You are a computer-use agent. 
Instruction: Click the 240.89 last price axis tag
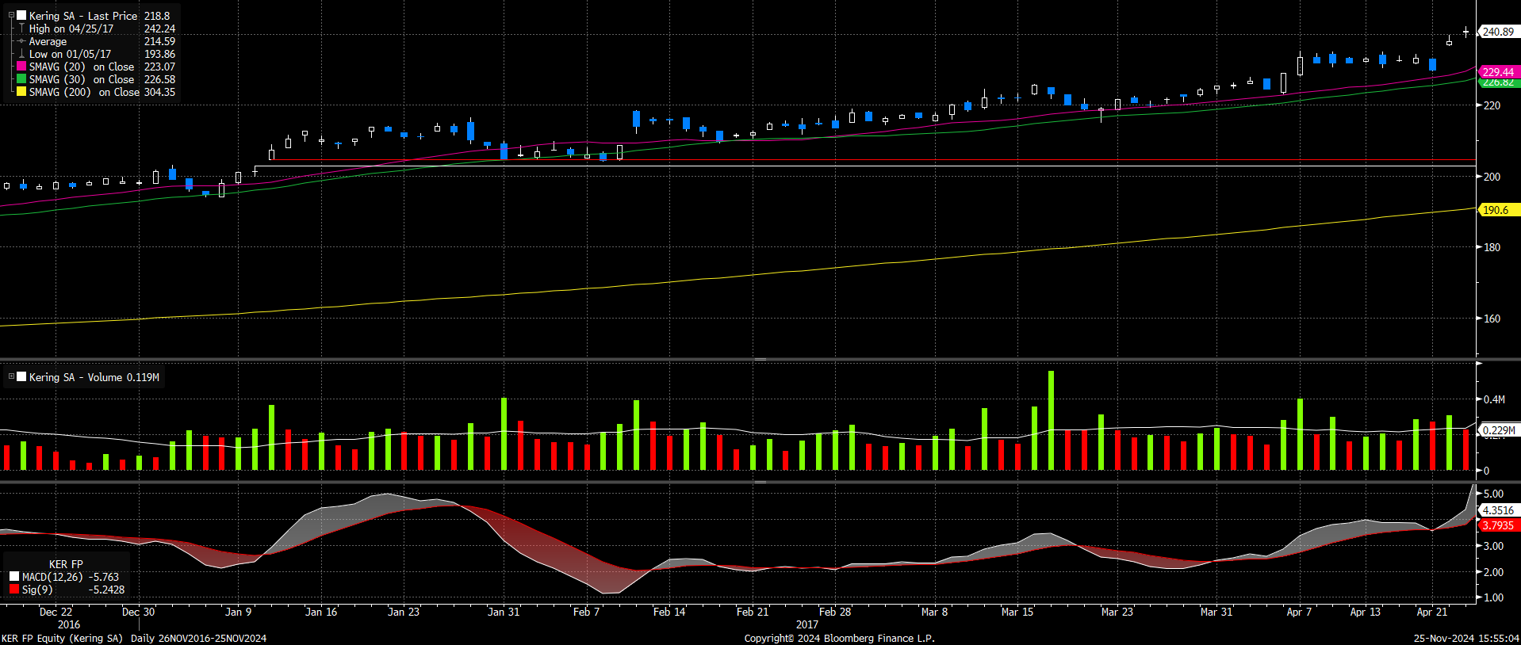[x=1499, y=32]
